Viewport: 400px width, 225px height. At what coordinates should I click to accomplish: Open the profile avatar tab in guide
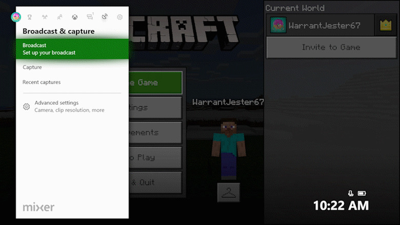click(16, 17)
